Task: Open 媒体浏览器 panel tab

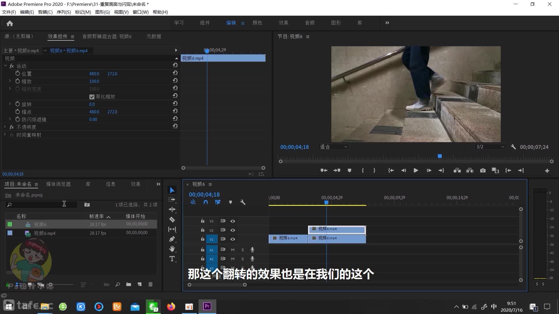Action: [x=58, y=184]
